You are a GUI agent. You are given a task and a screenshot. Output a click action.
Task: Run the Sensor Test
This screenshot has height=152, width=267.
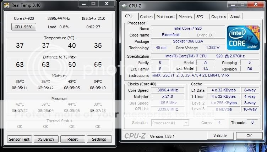[19, 139]
